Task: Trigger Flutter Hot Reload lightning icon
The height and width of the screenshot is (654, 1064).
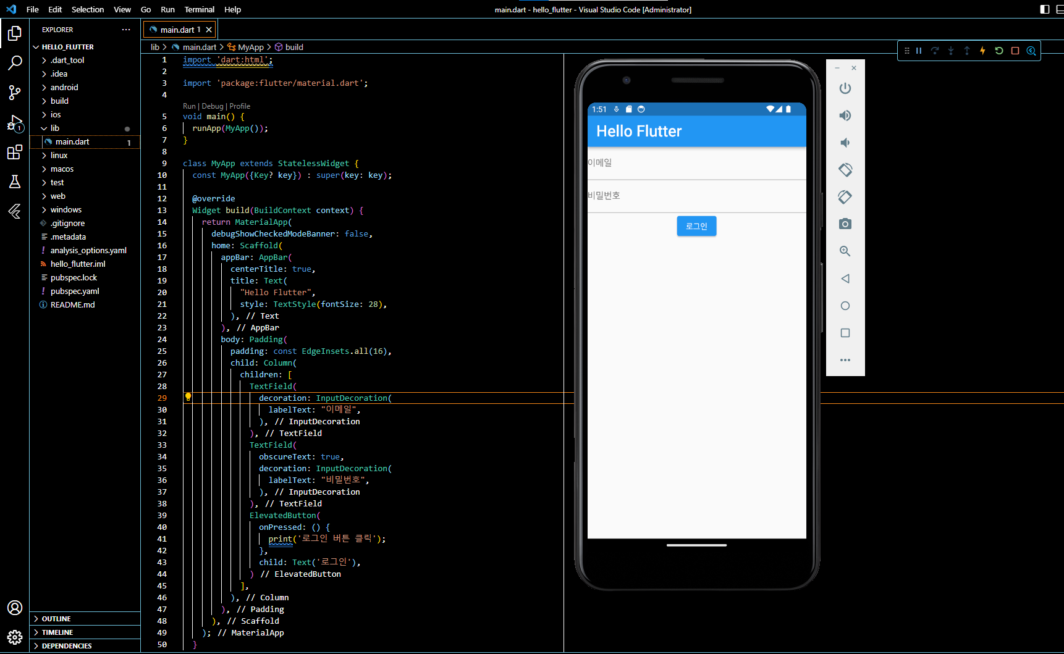Action: [x=982, y=51]
